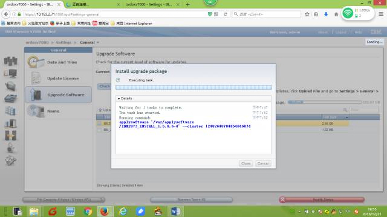Screen dimensions: 387x217
Task: Click the Firefox reload page icon
Action: (x=226, y=14)
